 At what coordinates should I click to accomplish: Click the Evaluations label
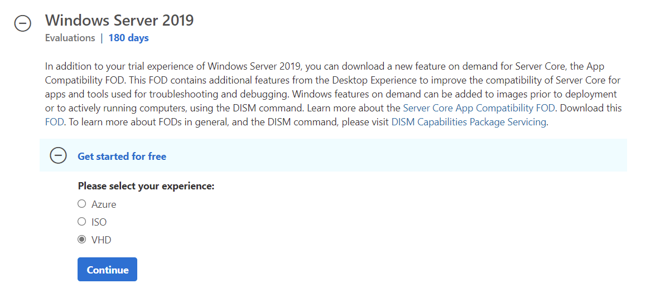(x=70, y=38)
